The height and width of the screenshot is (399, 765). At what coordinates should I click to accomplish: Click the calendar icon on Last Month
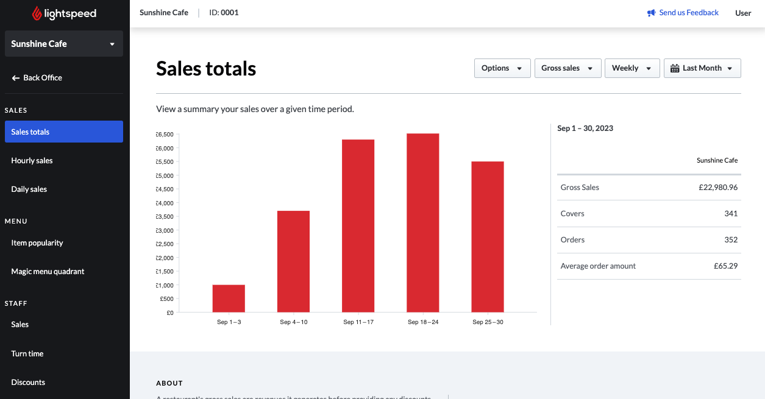(675, 68)
